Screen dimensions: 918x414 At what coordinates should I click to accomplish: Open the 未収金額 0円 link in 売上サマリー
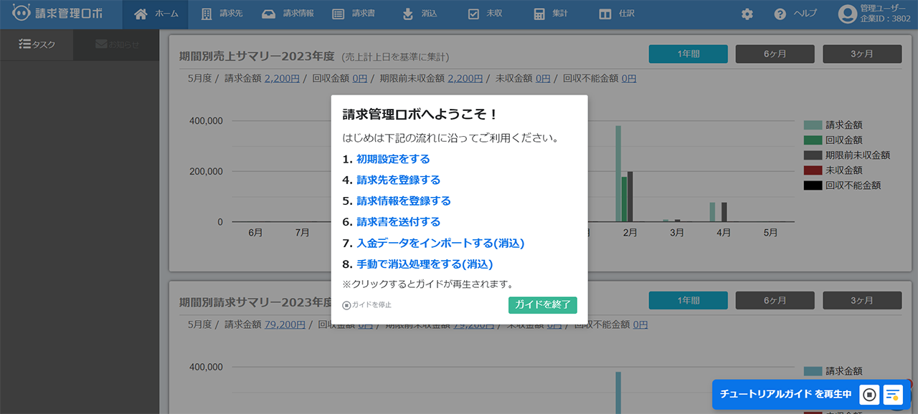point(543,79)
